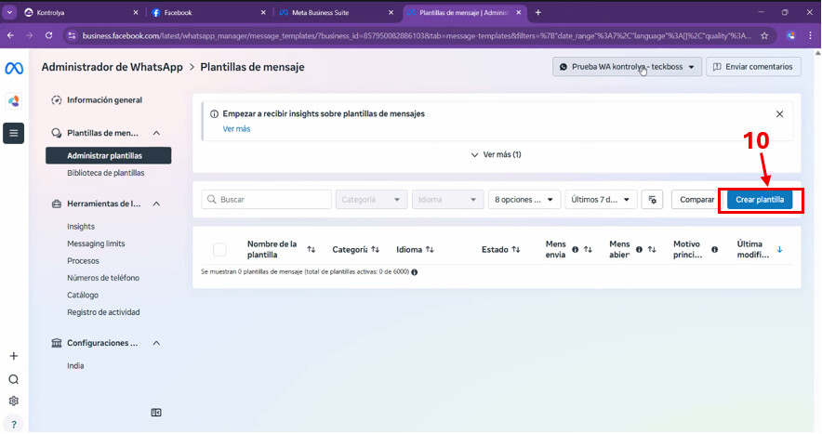
Task: Open the left rail hamburger menu
Action: tap(13, 133)
